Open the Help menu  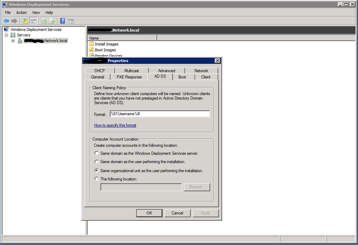point(49,12)
